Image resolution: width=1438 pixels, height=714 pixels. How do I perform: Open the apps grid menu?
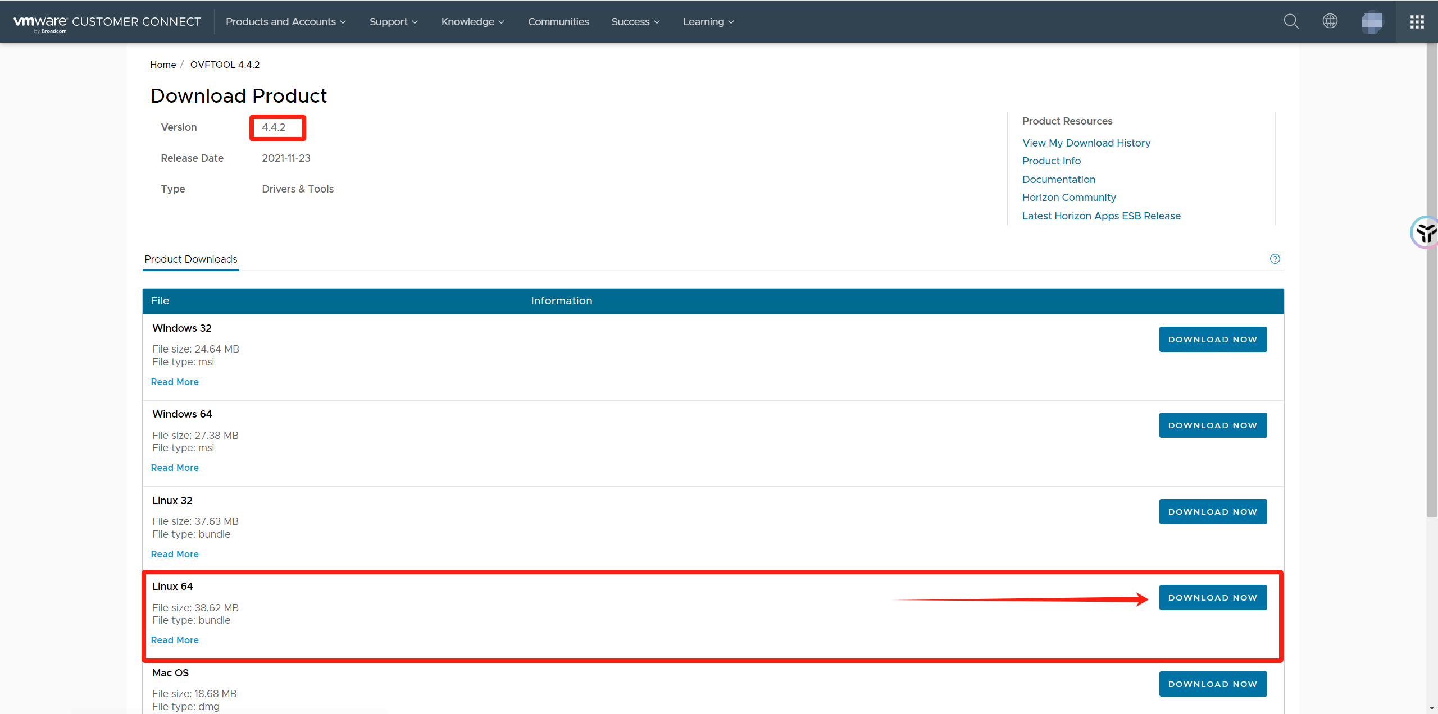point(1417,21)
